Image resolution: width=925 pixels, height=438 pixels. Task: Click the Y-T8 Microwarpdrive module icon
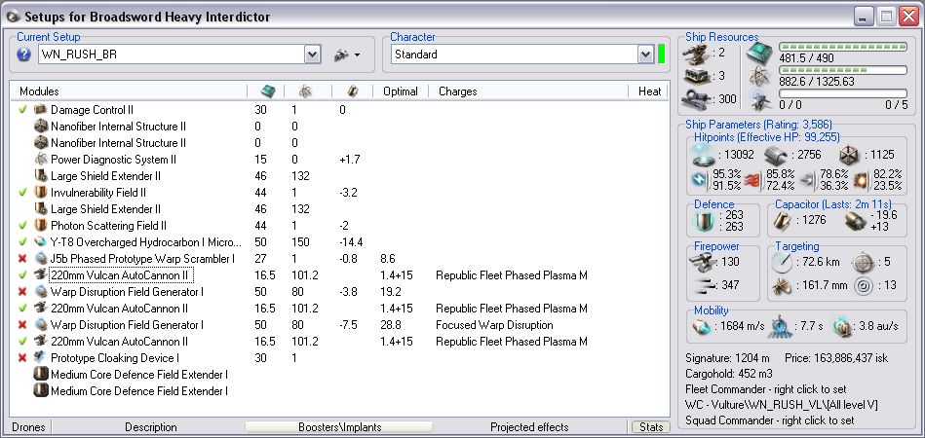coord(41,241)
